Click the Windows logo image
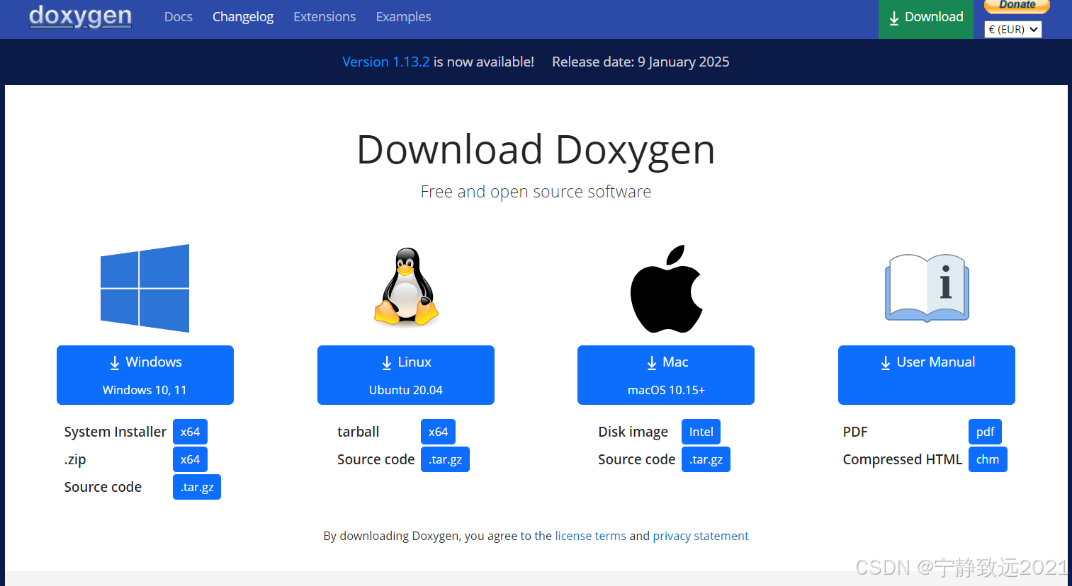The height and width of the screenshot is (586, 1072). pyautogui.click(x=145, y=288)
